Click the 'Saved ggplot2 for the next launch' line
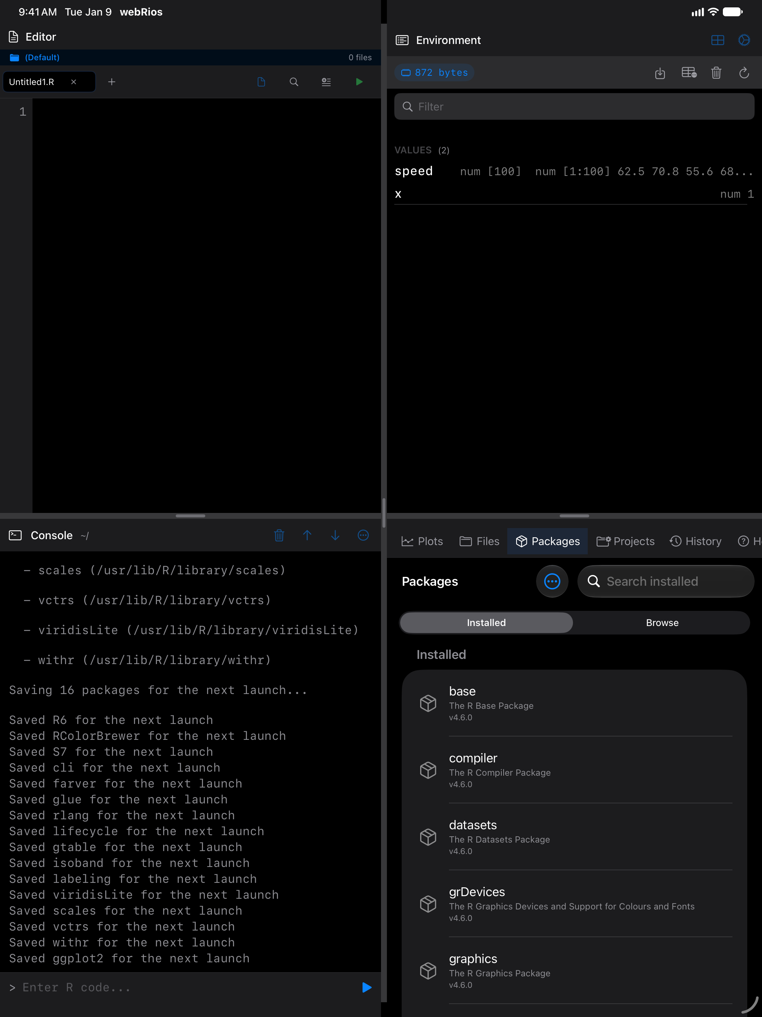This screenshot has height=1017, width=762. (130, 958)
